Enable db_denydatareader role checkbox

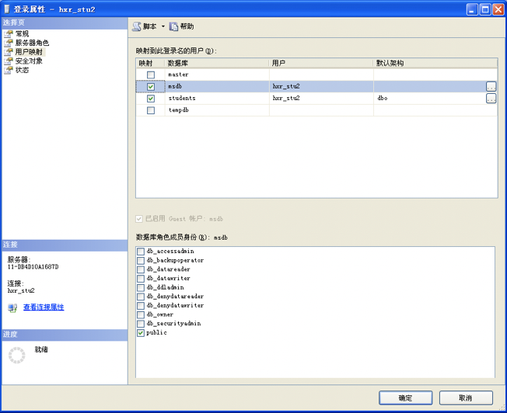point(141,297)
